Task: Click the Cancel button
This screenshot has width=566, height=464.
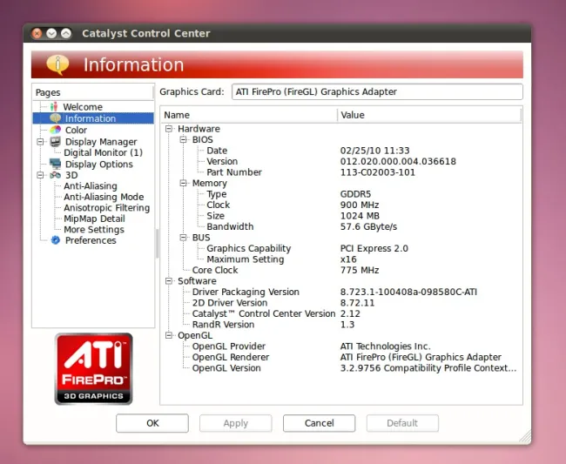Action: [319, 423]
